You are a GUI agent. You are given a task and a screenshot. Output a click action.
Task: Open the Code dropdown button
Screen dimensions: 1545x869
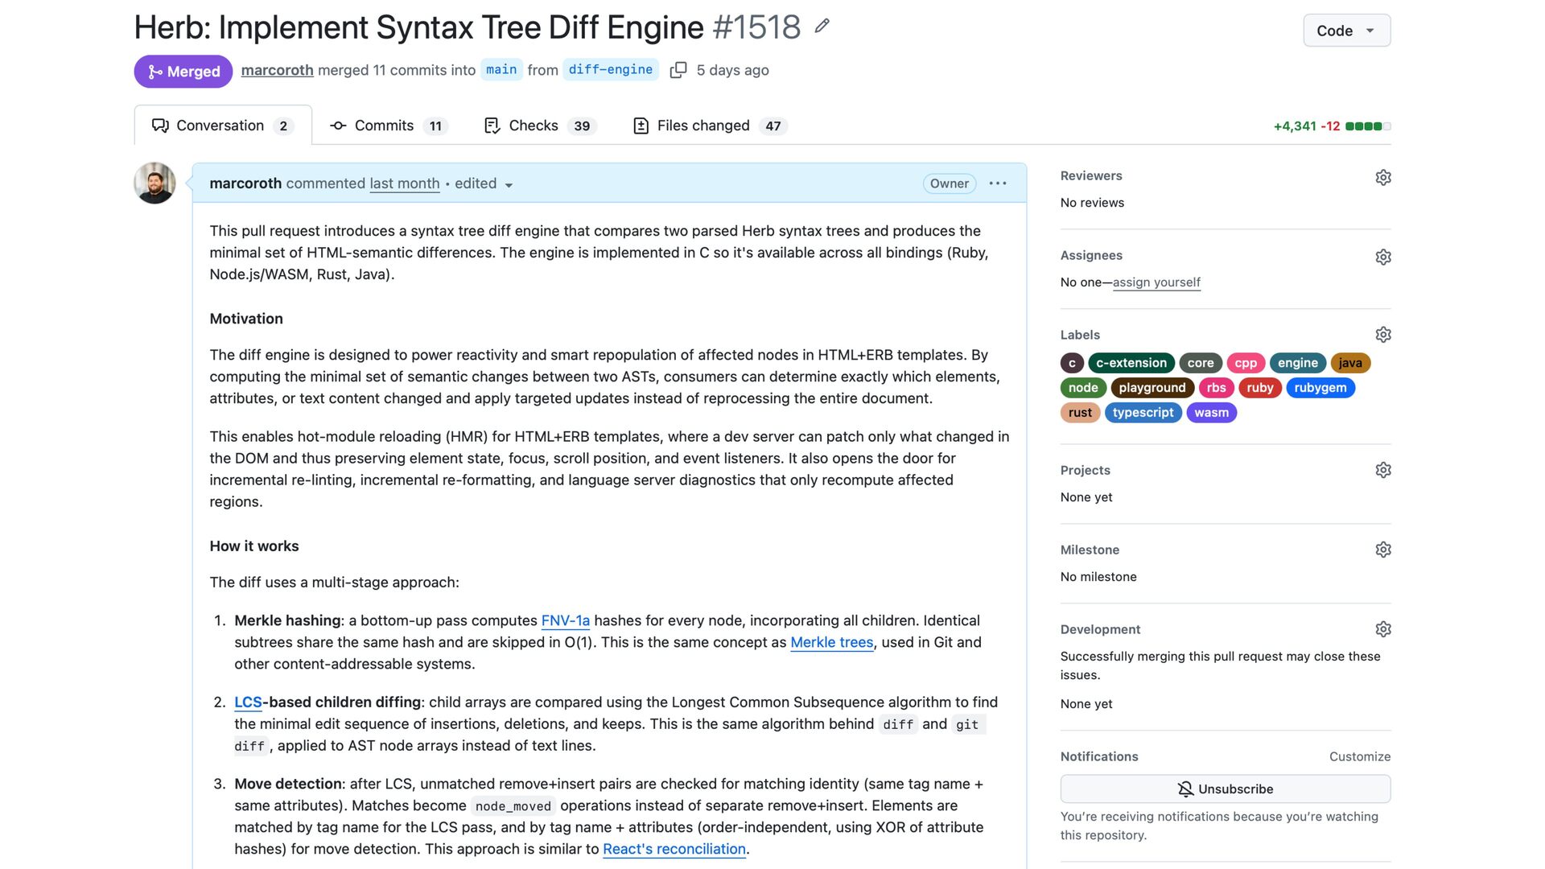[x=1346, y=31]
